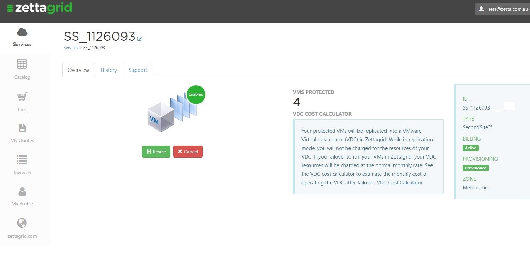Screen dimensions: 530x266
Task: Open Services via the cloud icon
Action: click(22, 32)
